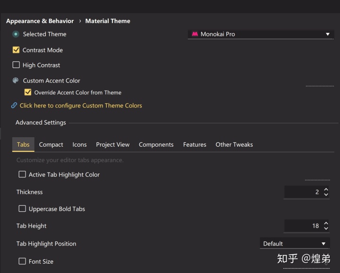Open the Monokai Pro theme dropdown
This screenshot has height=273, width=340.
pos(261,34)
